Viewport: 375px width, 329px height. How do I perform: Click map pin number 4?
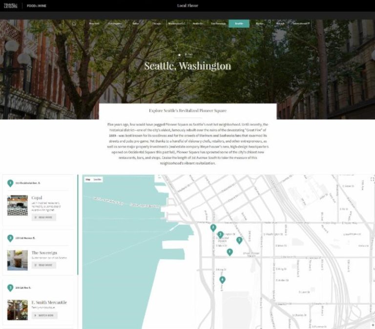[222, 280]
